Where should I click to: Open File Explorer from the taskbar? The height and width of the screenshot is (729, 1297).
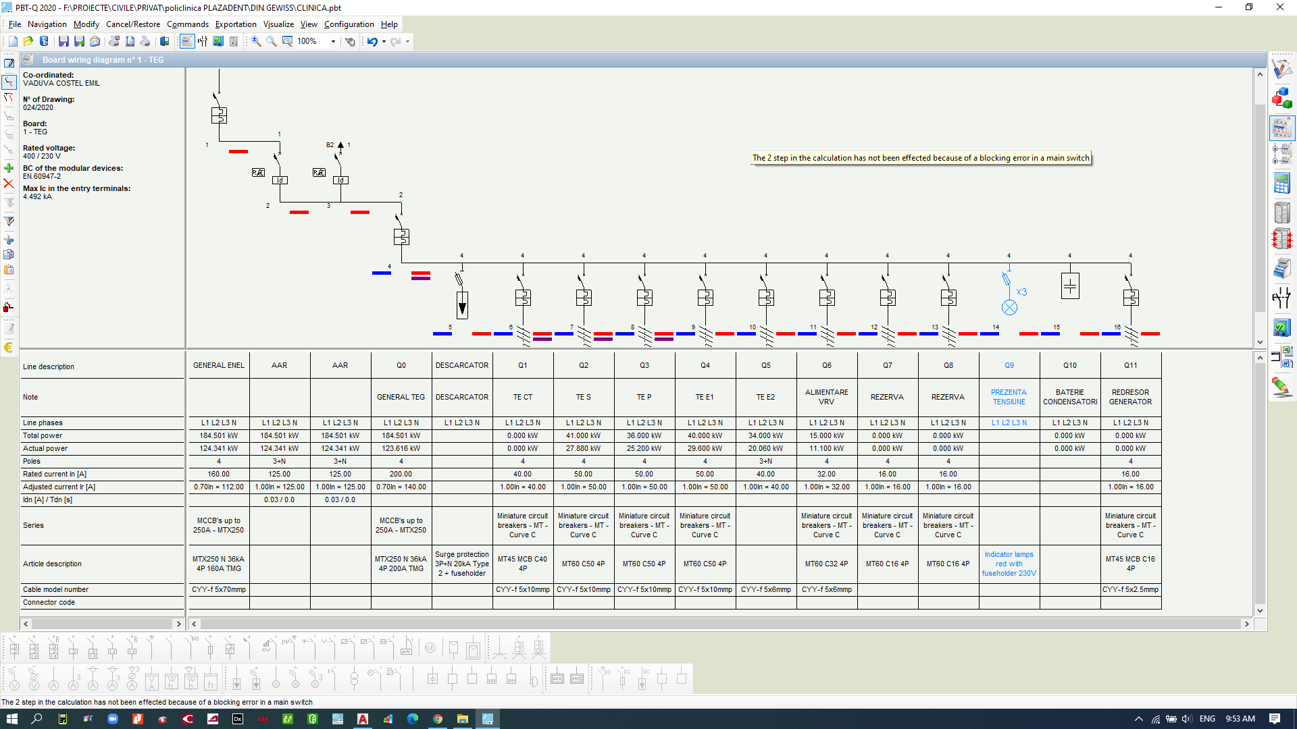(x=463, y=719)
